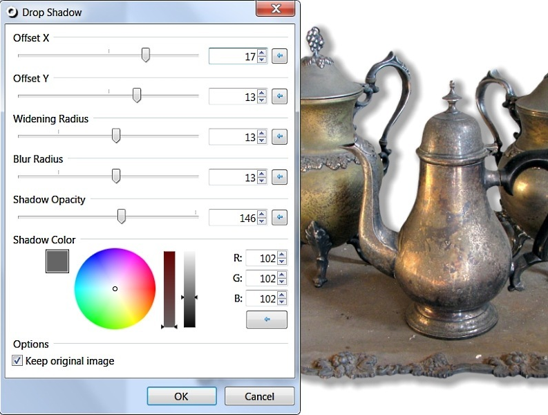
Task: Click the Shadow Opacity value field
Action: point(233,217)
